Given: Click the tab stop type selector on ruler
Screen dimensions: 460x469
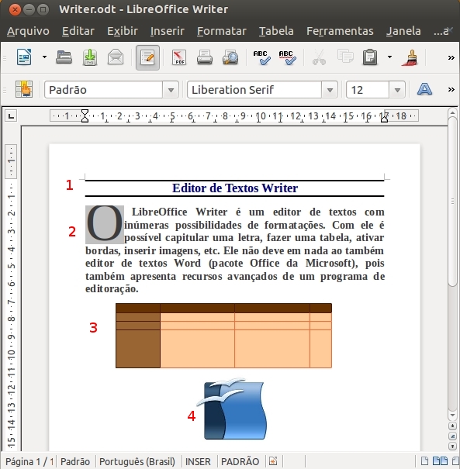Looking at the screenshot, I should 11,116.
